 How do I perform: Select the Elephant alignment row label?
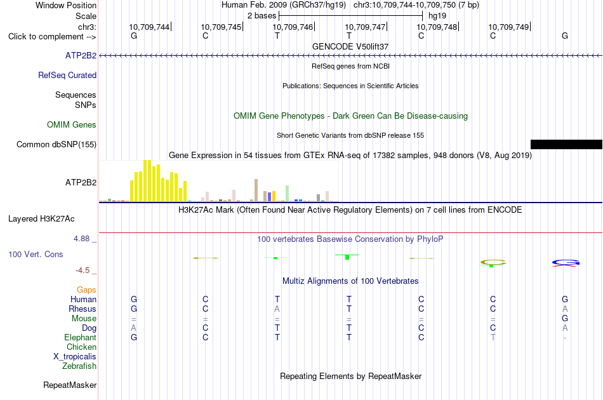pyautogui.click(x=80, y=337)
